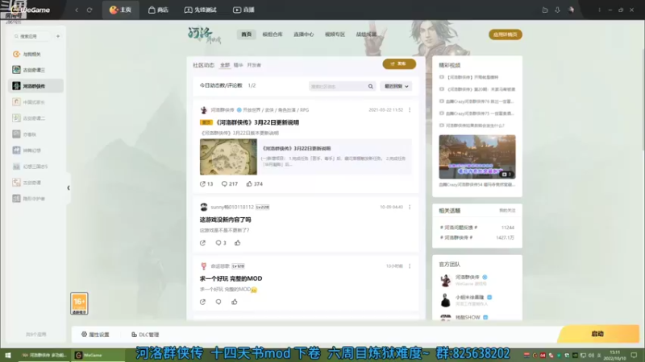
Task: Click the last sidebar game icon
Action: [16, 198]
